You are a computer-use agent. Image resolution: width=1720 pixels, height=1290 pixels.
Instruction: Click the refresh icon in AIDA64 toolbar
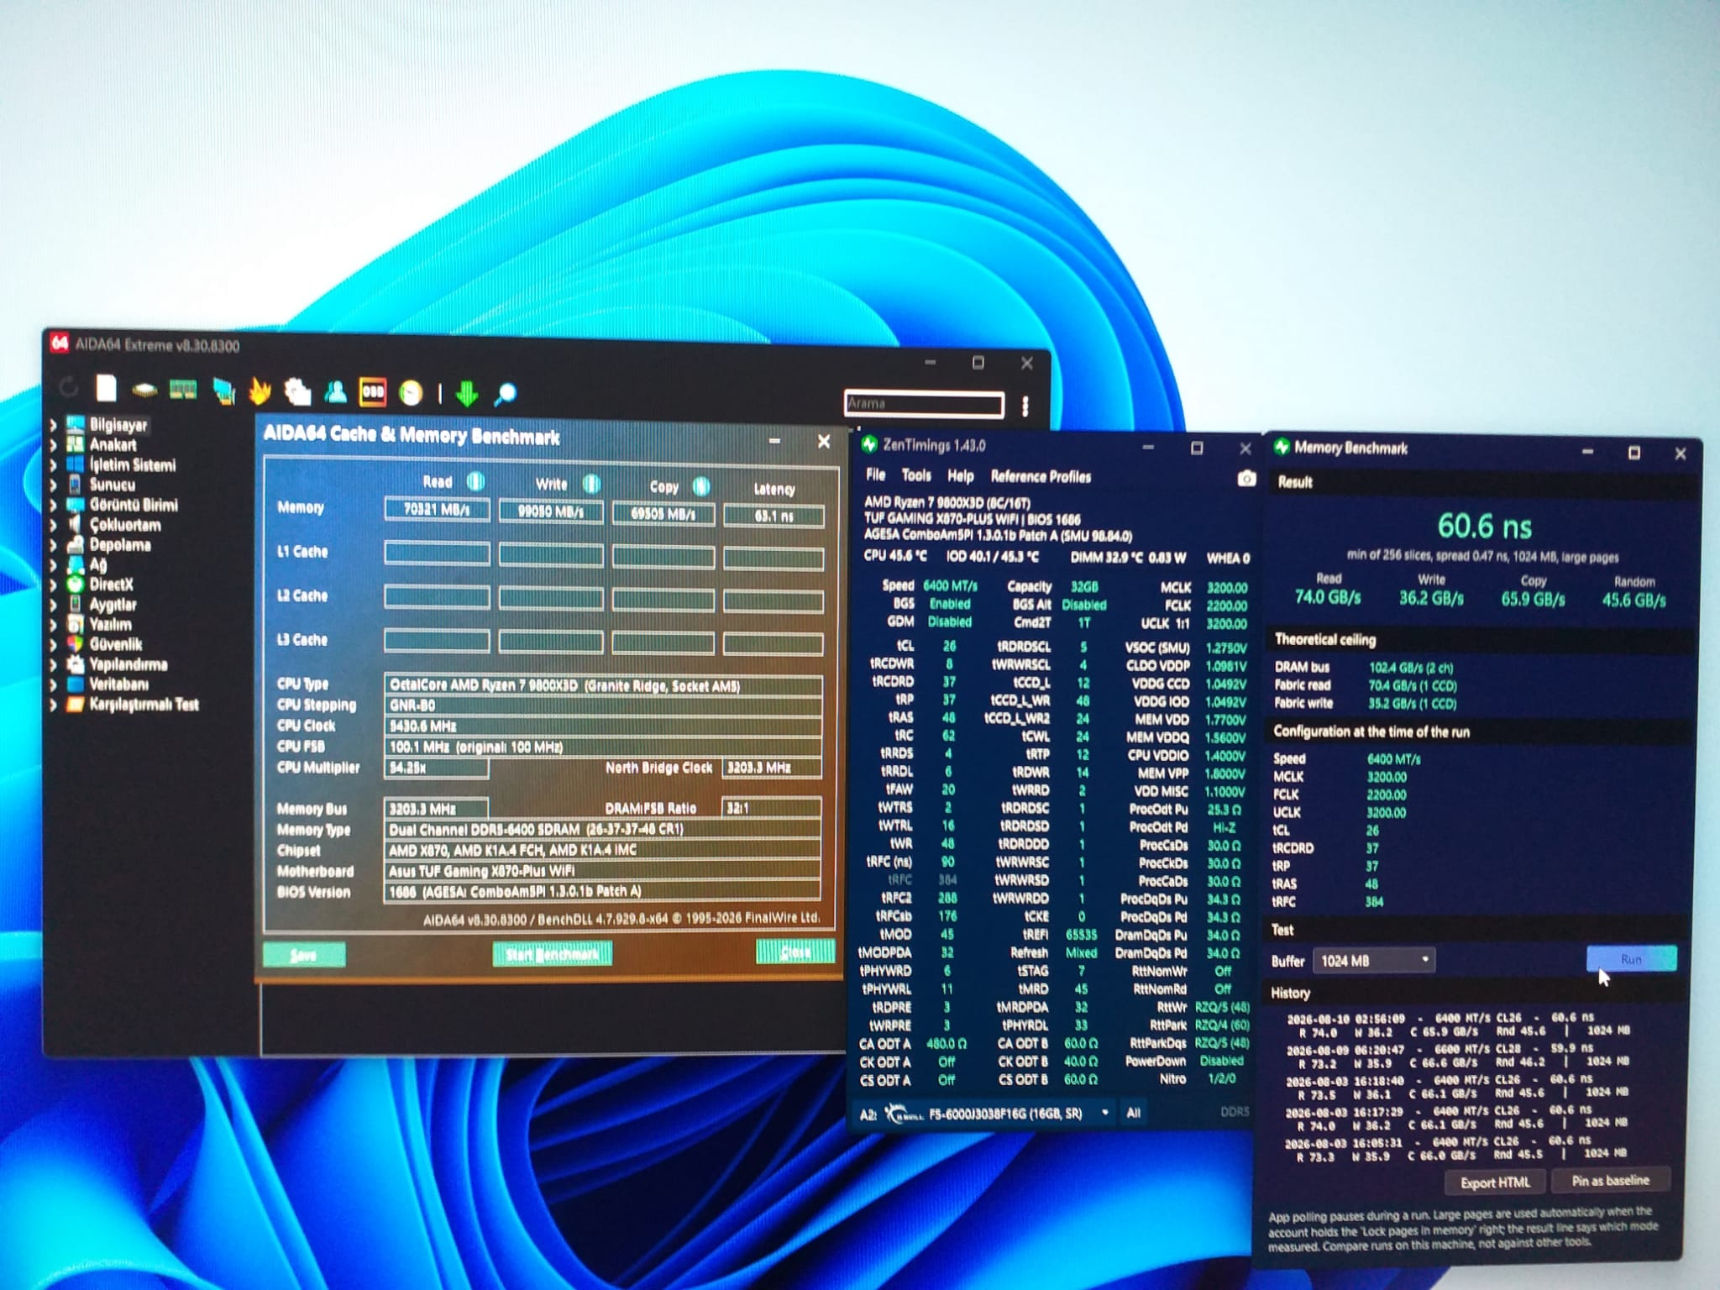[x=69, y=386]
